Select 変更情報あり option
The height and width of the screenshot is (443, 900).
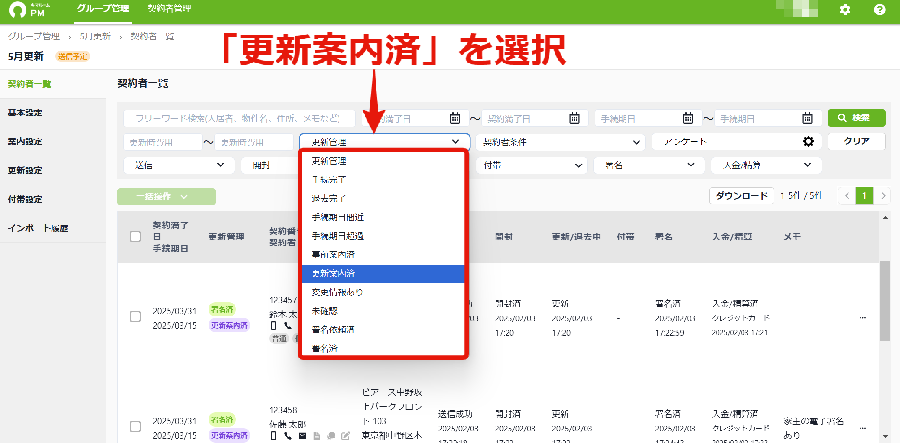[383, 292]
